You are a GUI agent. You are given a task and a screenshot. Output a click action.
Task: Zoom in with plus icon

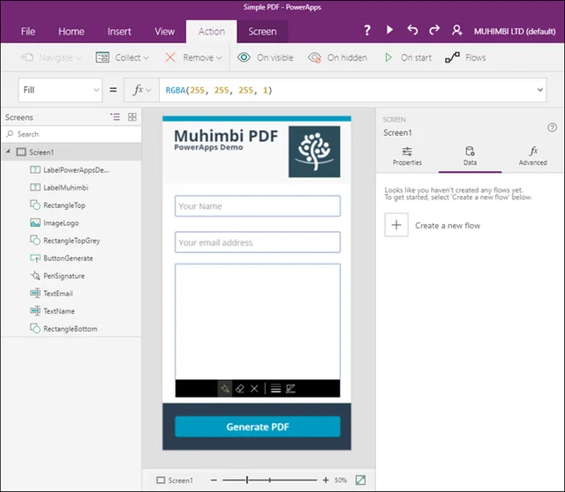point(326,480)
